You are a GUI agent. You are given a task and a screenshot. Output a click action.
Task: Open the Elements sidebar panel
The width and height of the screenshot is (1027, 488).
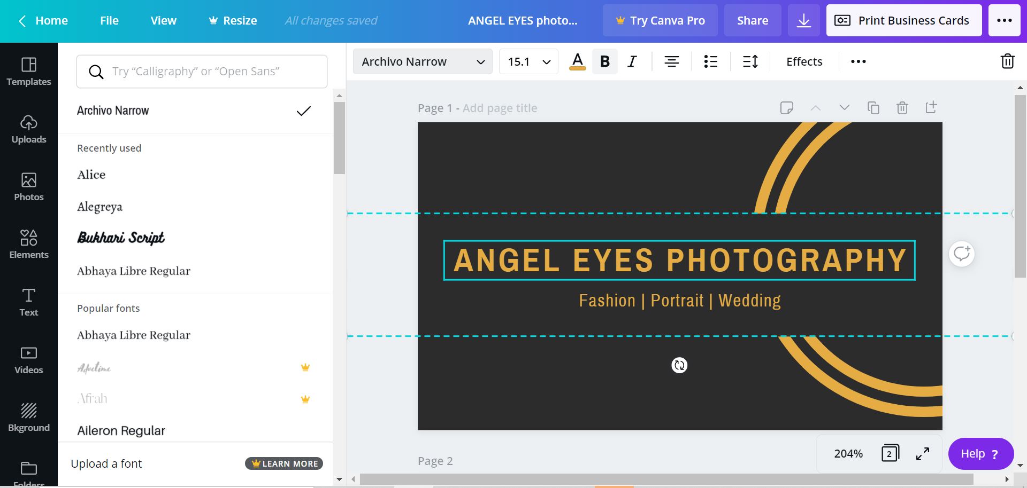29,245
